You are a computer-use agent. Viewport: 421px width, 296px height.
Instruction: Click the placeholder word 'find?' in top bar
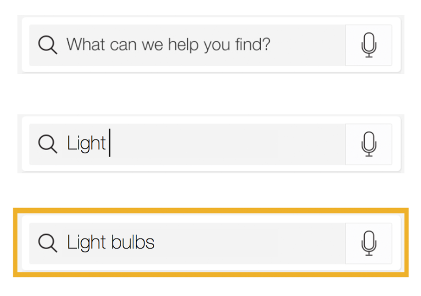253,44
